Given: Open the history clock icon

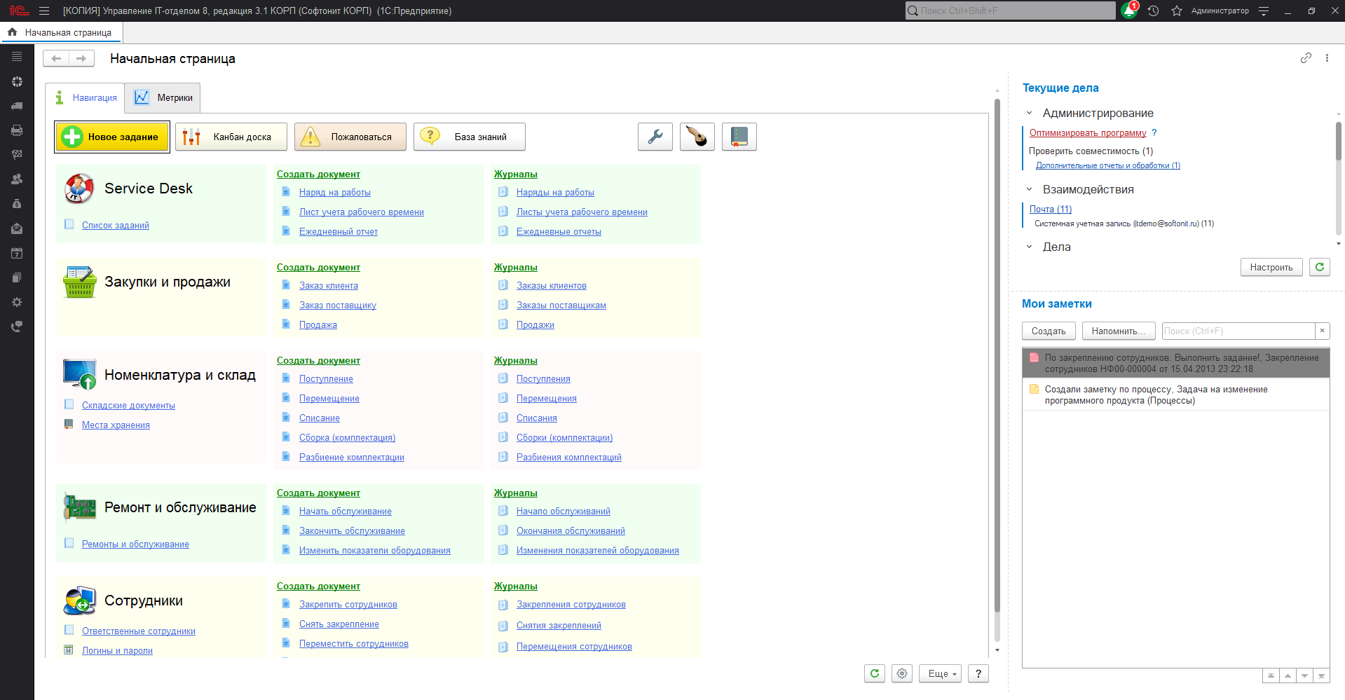Looking at the screenshot, I should [x=1153, y=11].
